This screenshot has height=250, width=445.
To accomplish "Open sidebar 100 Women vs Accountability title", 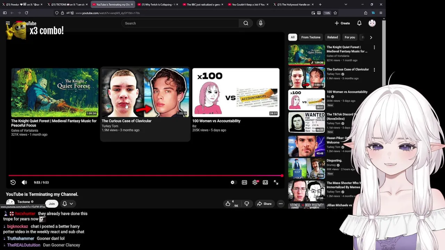I will click(x=347, y=92).
